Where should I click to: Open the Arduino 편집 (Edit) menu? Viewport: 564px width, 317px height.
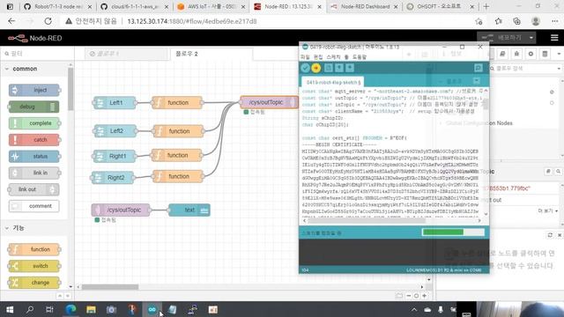click(318, 57)
